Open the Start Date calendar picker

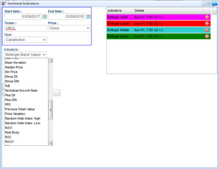tap(44, 17)
